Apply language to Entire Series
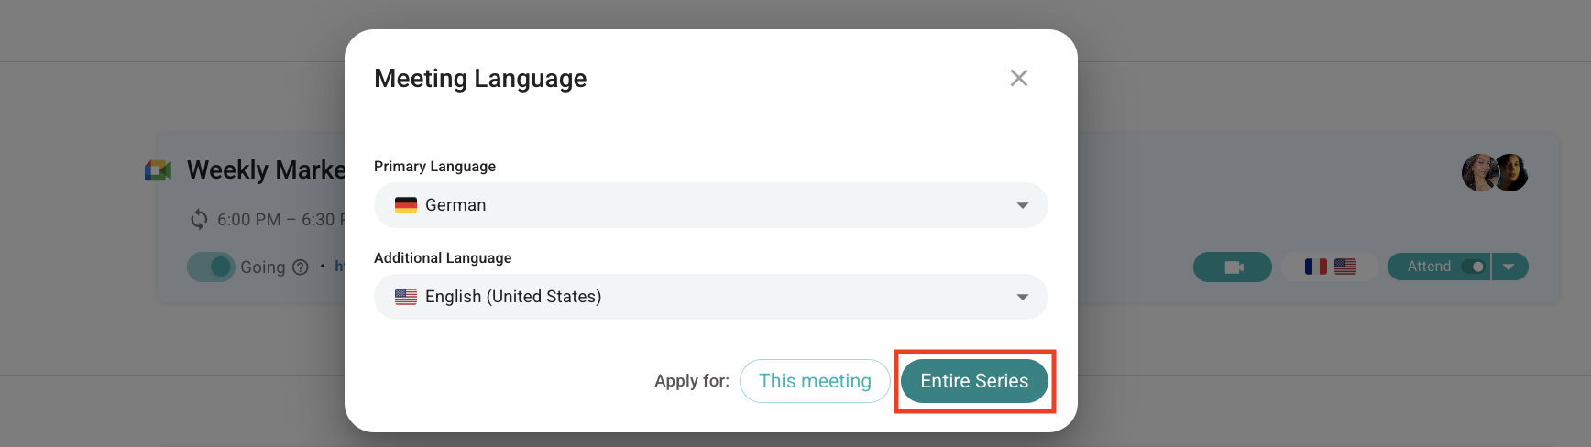Viewport: 1591px width, 447px height. [x=974, y=381]
